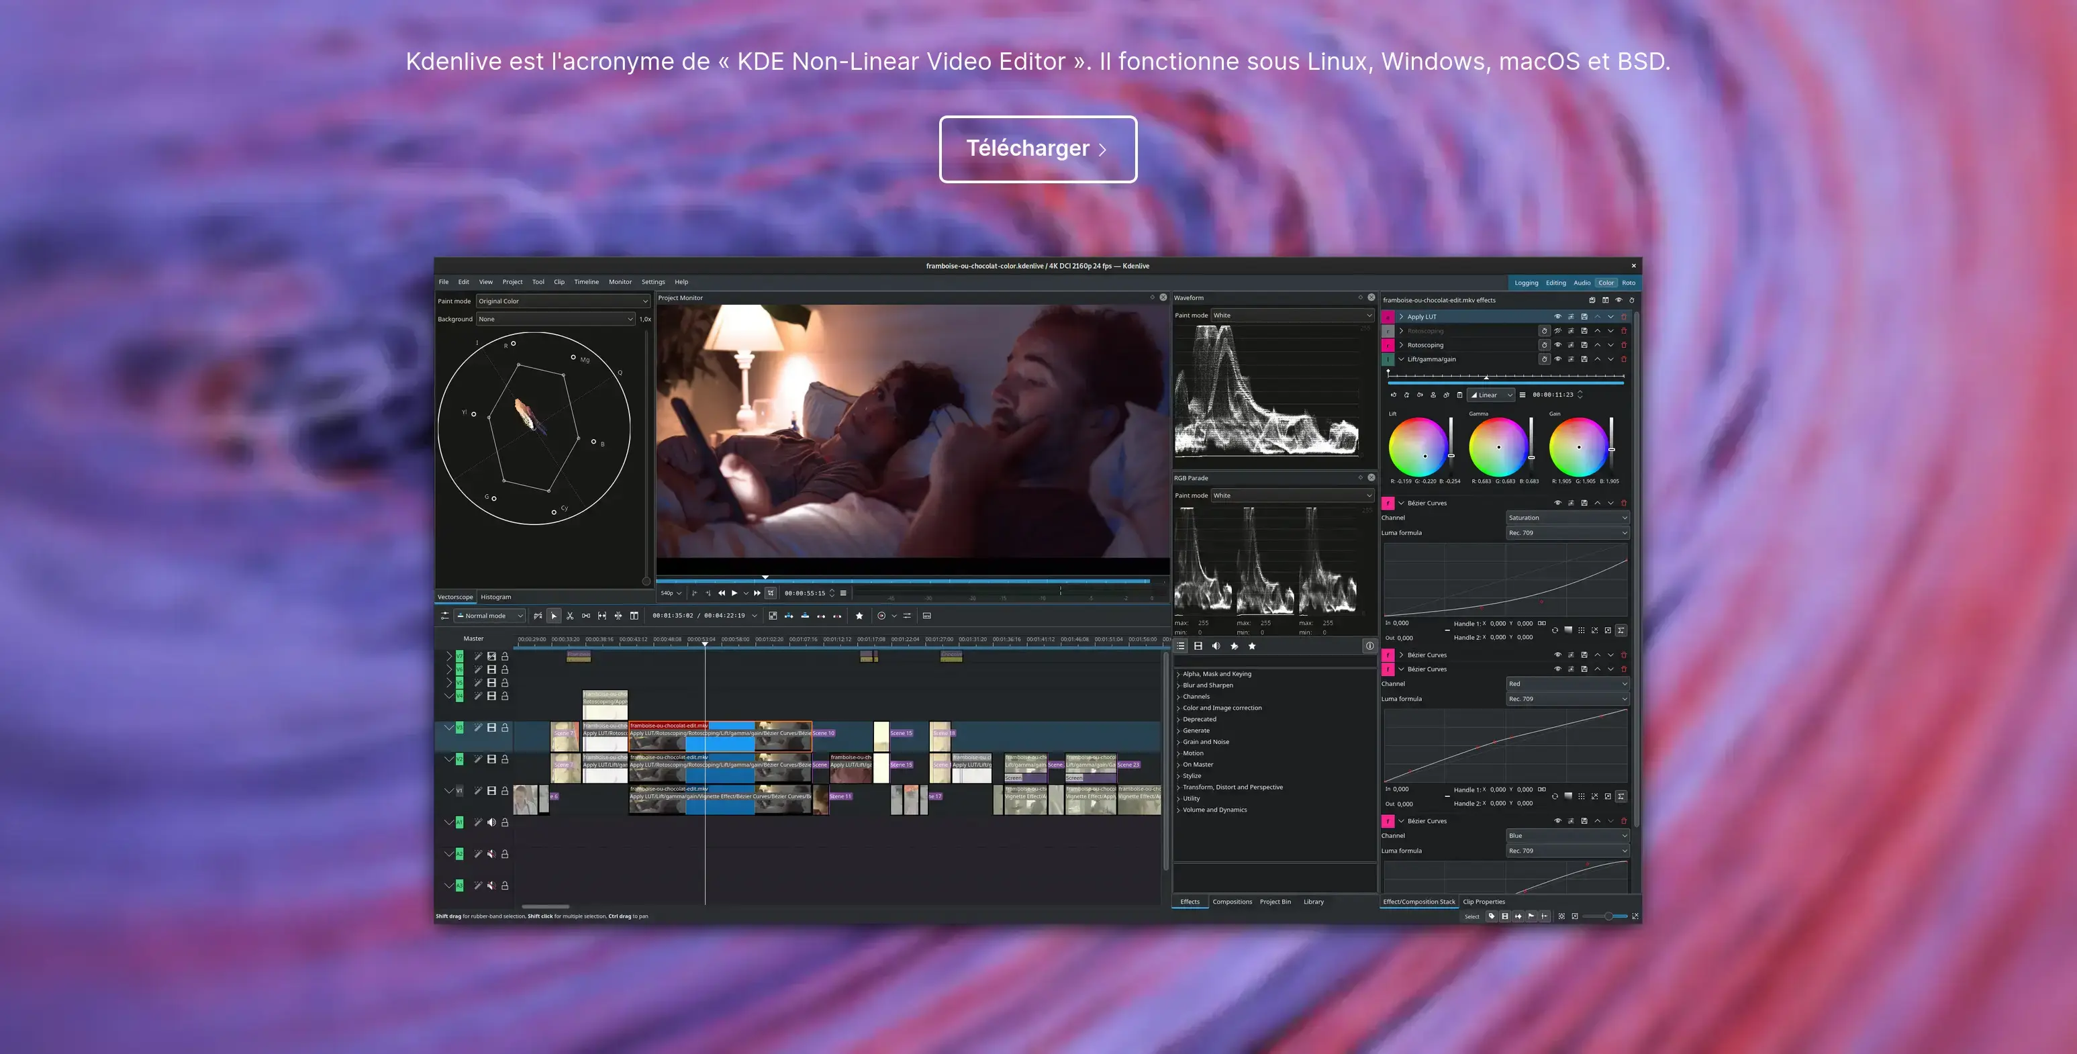Toggle monitor zone crop icon

(770, 593)
